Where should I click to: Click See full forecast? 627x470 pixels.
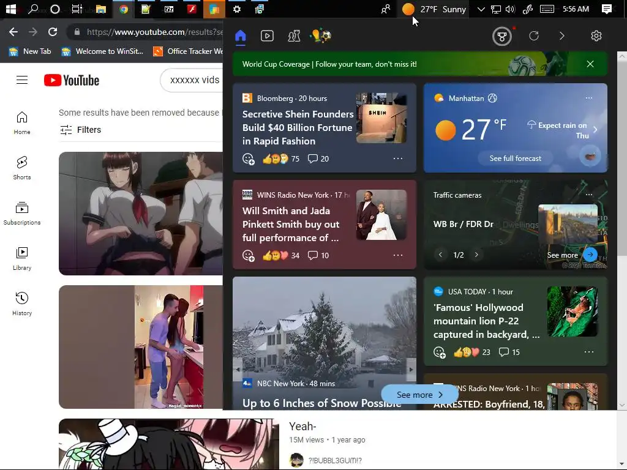click(515, 159)
